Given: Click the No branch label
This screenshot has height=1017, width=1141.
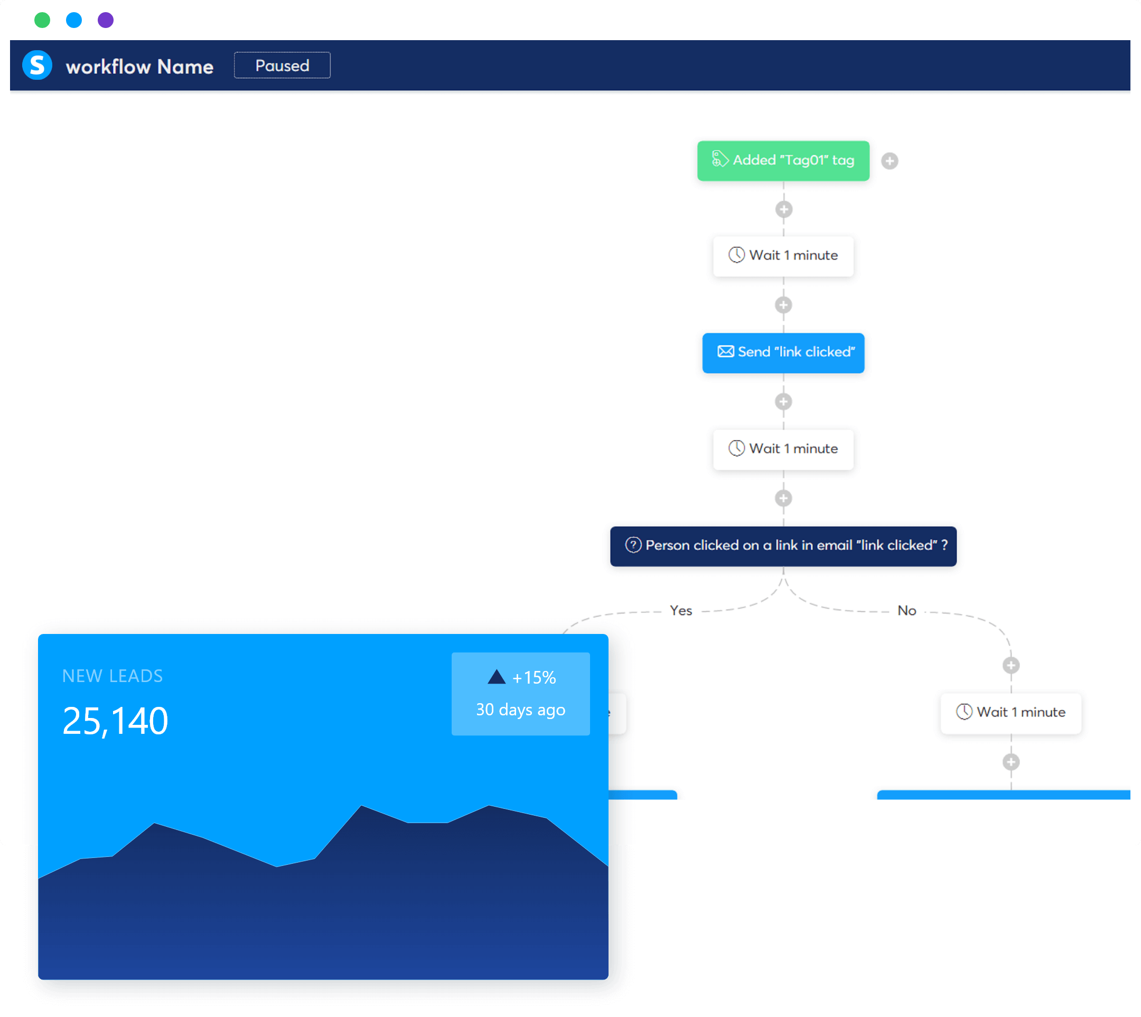Looking at the screenshot, I should coord(906,611).
